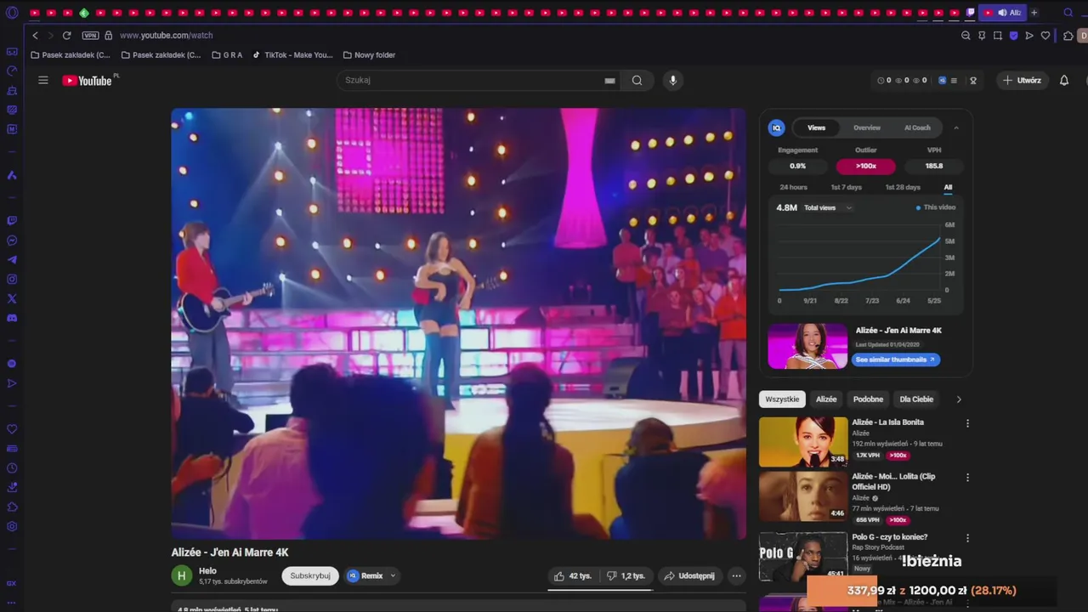This screenshot has width=1088, height=612.
Task: Toggle the ad blocker shield icon
Action: [1013, 36]
